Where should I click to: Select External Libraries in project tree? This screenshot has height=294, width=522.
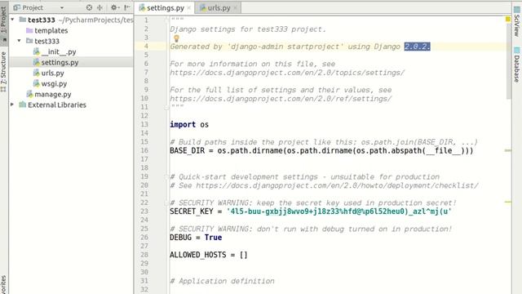click(x=52, y=105)
